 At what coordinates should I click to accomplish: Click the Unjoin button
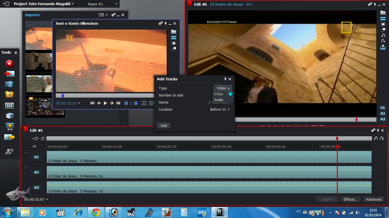pyautogui.click(x=327, y=199)
